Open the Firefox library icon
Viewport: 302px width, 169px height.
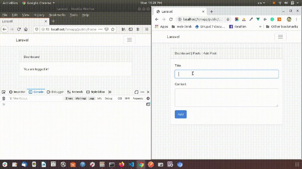point(123,29)
